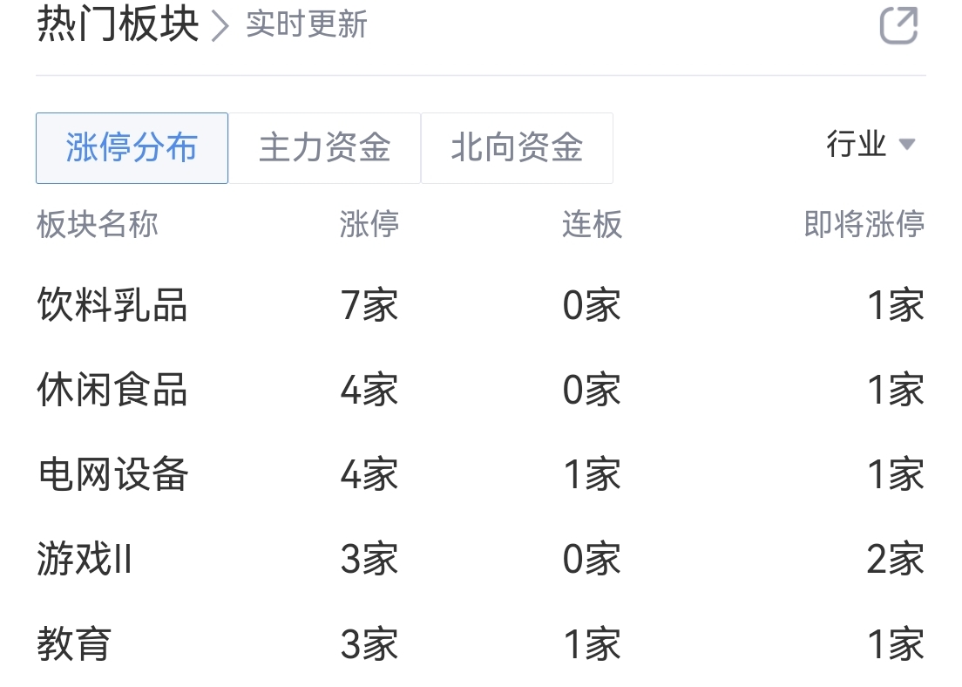Open the 饮料乳品 sector row
This screenshot has height=687, width=962.
(480, 305)
